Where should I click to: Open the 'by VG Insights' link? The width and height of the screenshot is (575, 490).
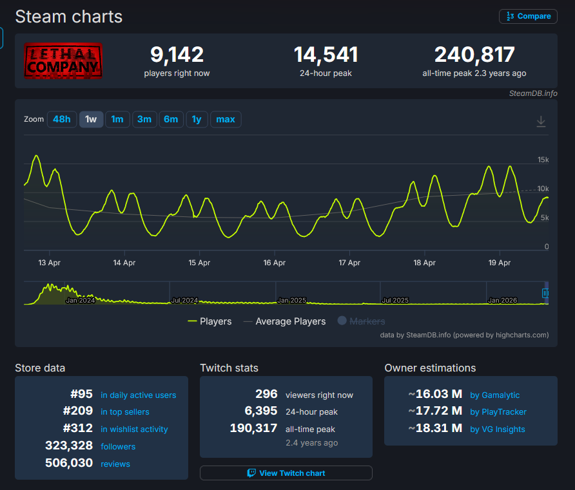pos(497,429)
